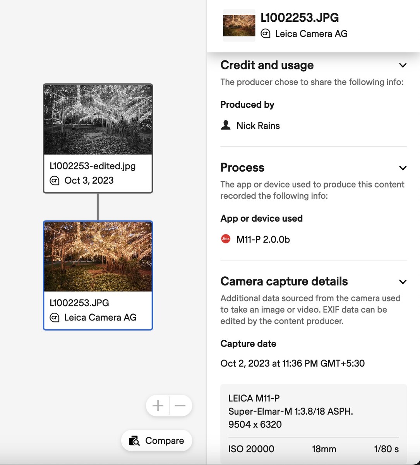Click Leica Camera AG on the tree card

point(101,318)
